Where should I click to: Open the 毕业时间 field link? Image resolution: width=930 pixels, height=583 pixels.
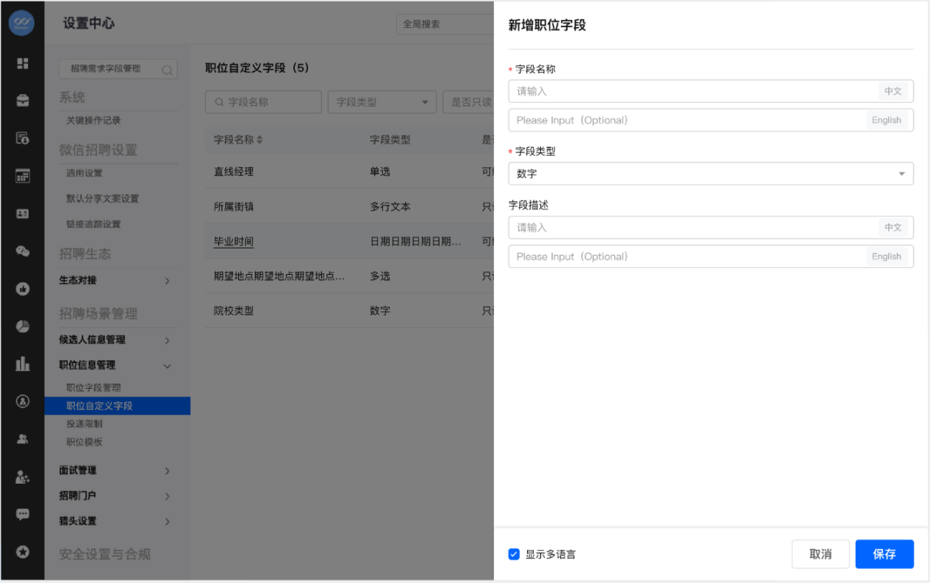coord(234,241)
